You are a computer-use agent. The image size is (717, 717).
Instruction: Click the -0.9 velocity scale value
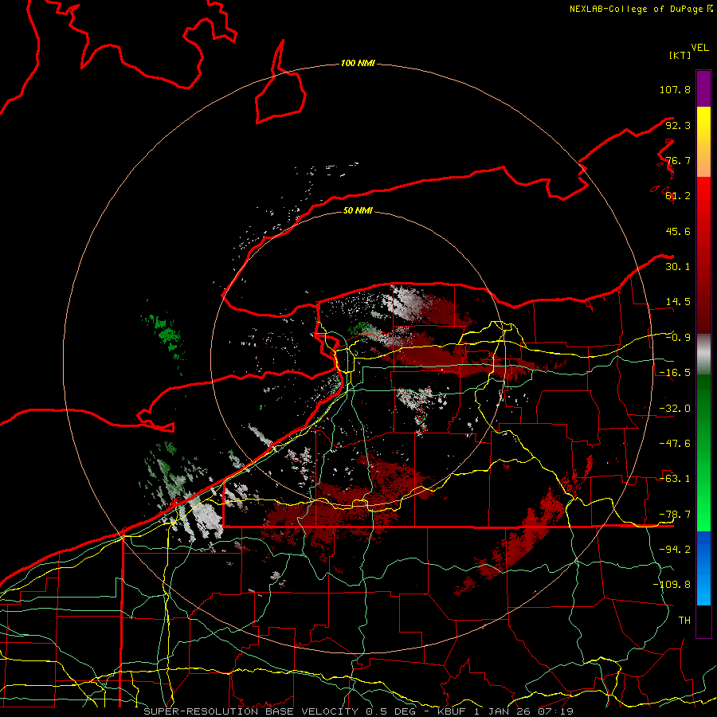point(678,338)
